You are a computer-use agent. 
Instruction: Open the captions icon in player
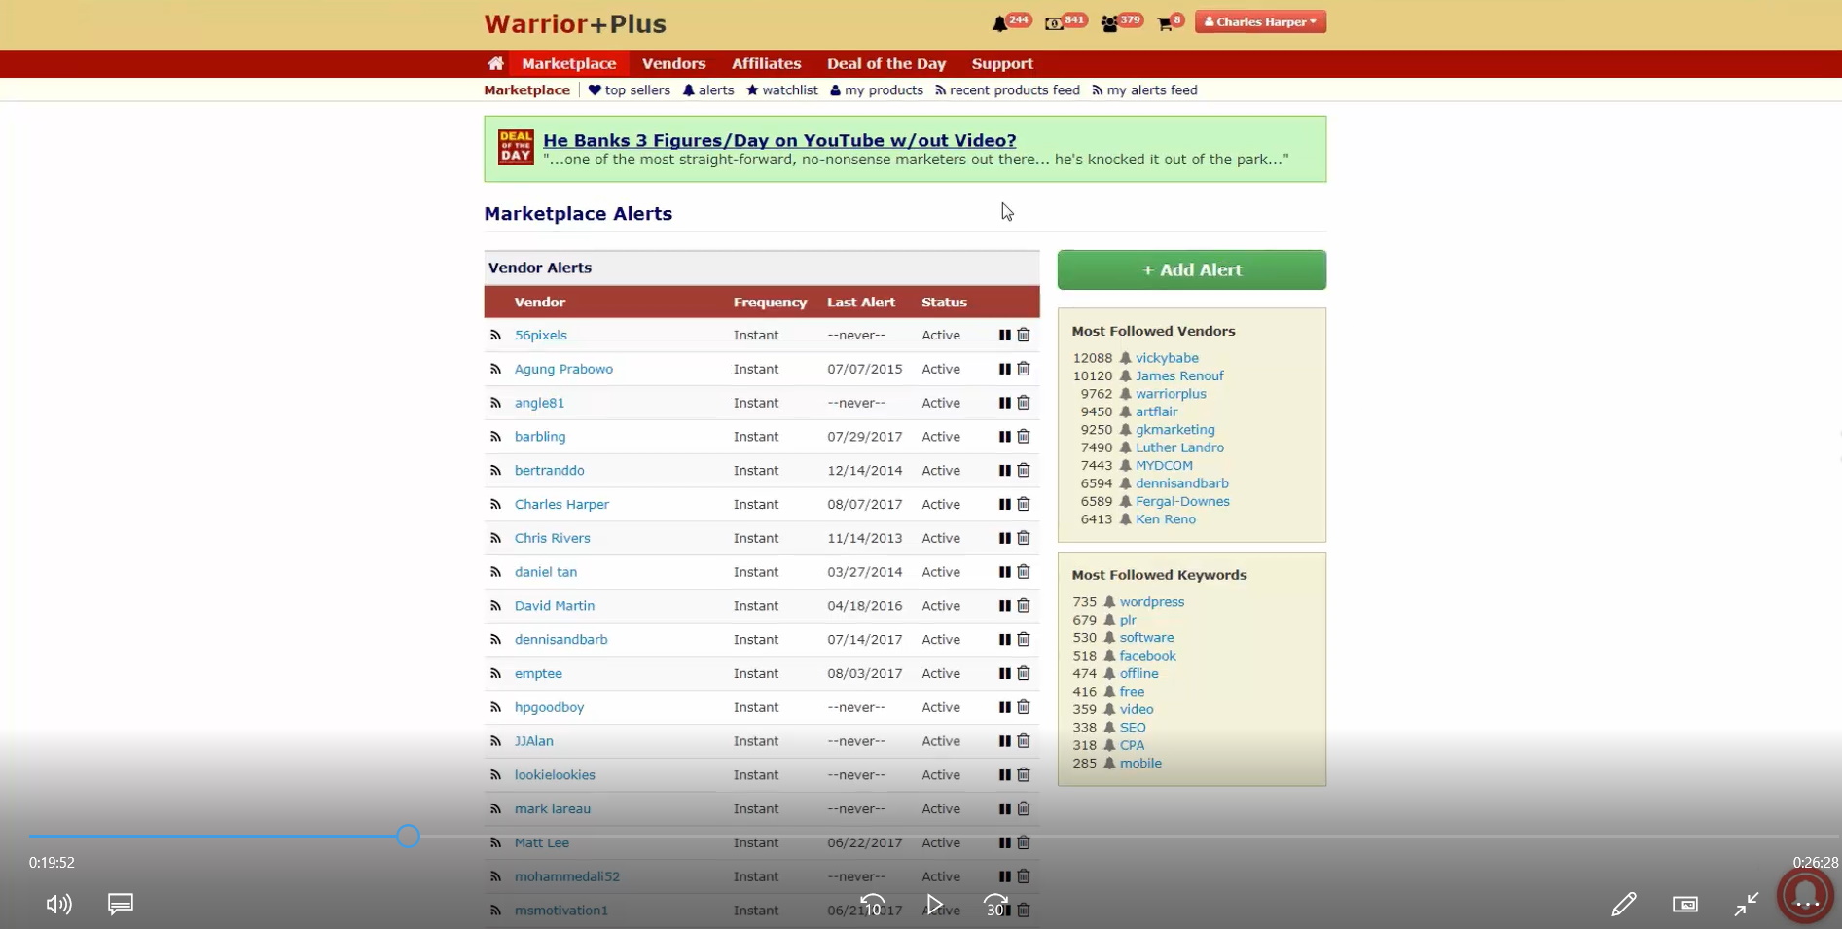click(x=121, y=905)
